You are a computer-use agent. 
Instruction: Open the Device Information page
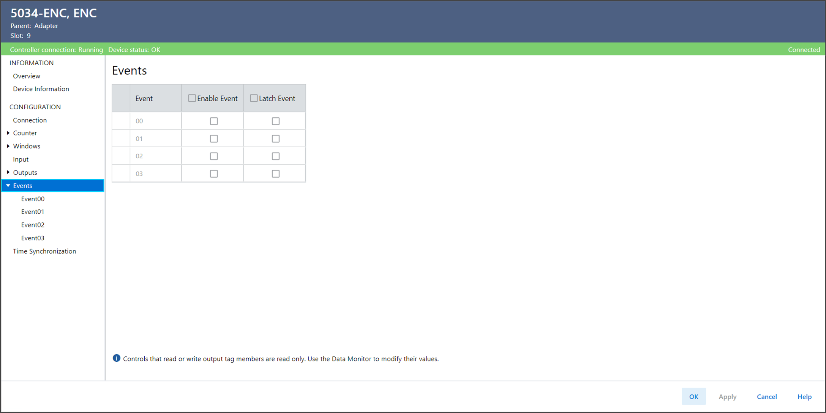coord(41,89)
